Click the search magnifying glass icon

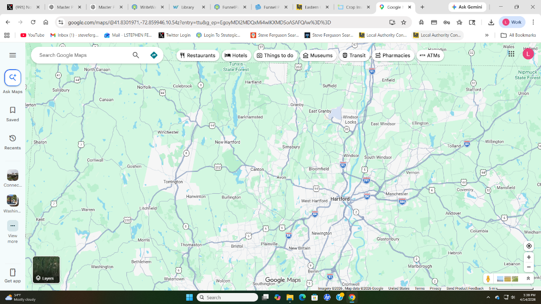(x=136, y=55)
